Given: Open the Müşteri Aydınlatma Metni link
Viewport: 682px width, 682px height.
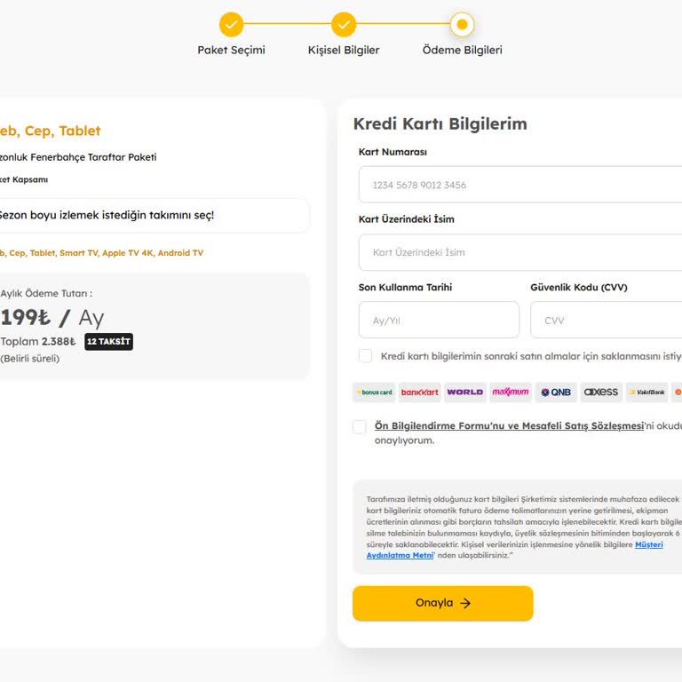Looking at the screenshot, I should point(400,555).
